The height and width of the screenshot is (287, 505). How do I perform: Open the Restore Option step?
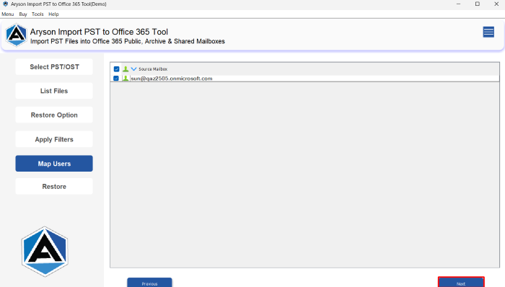54,115
